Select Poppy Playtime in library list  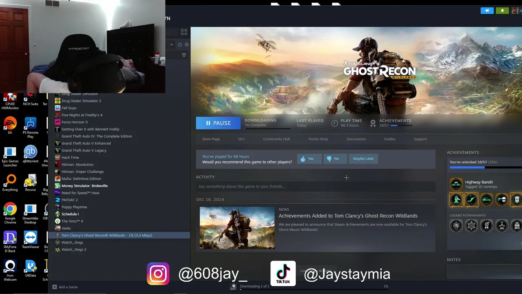74,207
